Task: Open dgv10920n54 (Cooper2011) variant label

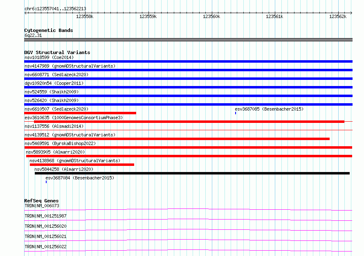Action: (x=54, y=83)
